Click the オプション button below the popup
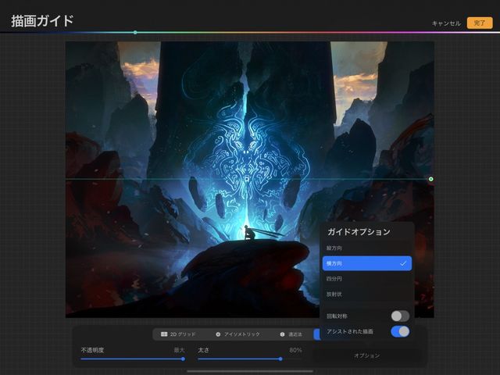The height and width of the screenshot is (375, 500). 367,355
